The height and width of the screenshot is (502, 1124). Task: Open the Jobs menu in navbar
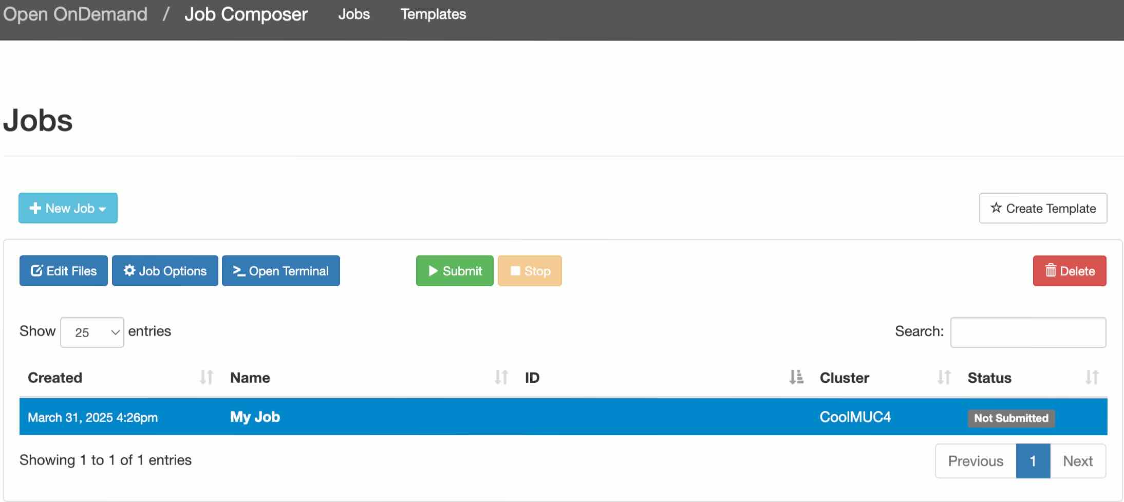354,14
